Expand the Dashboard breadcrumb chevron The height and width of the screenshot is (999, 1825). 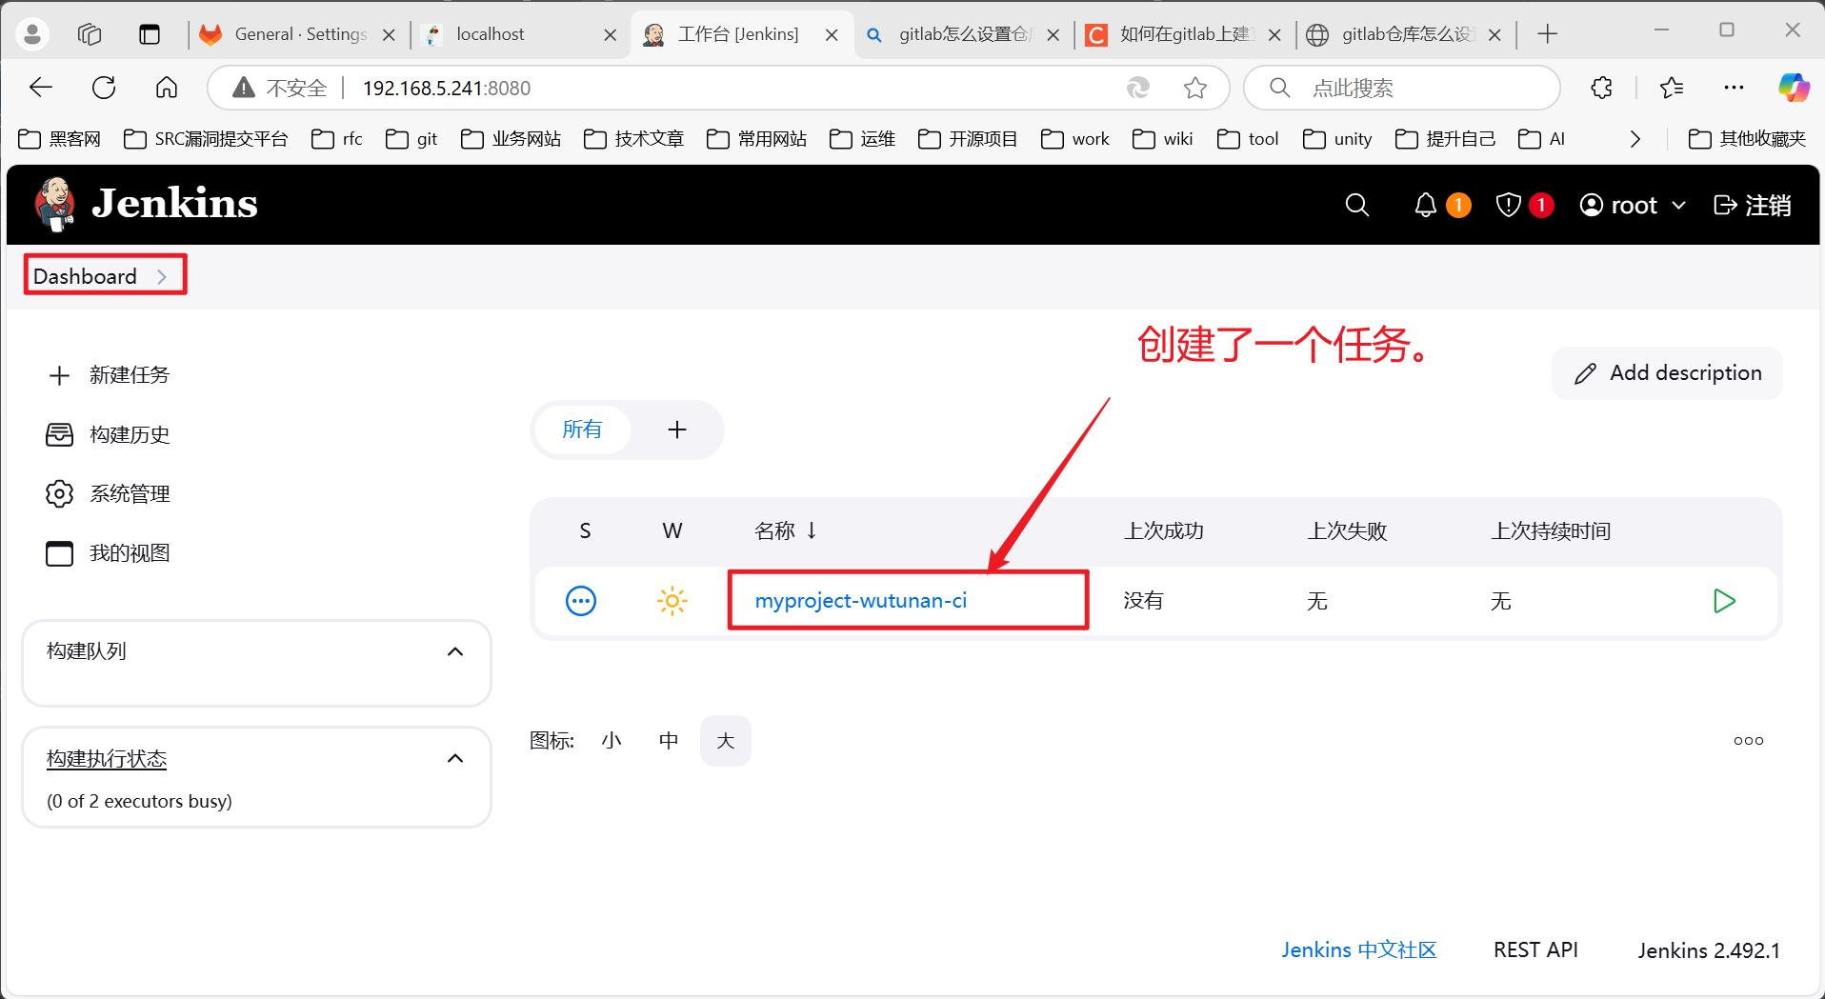pos(162,276)
